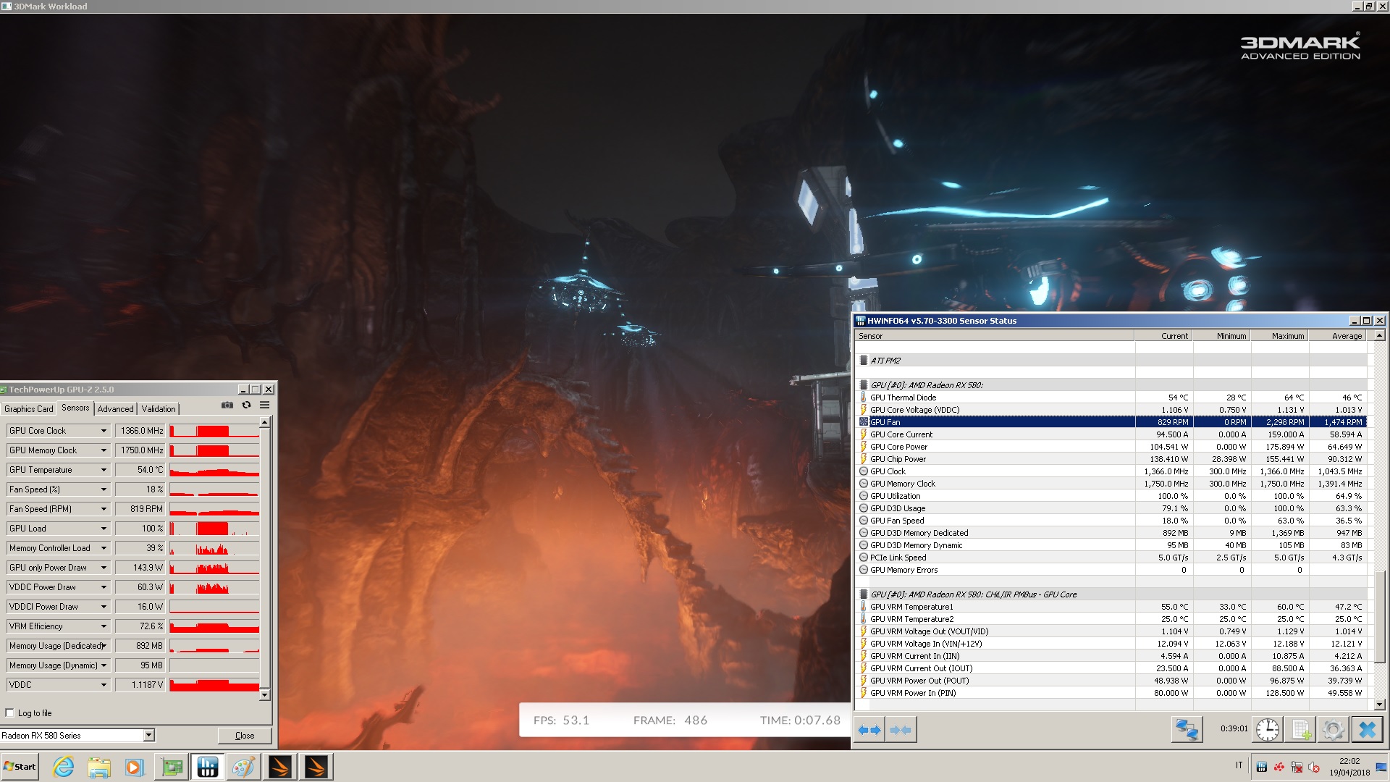Open Memory Controller Load dropdown

[x=104, y=548]
